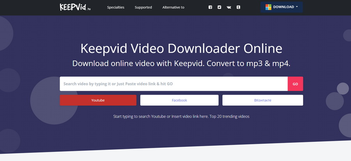Click the Keepvid Video Downloader Online heading
The image size is (351, 161).
click(181, 48)
